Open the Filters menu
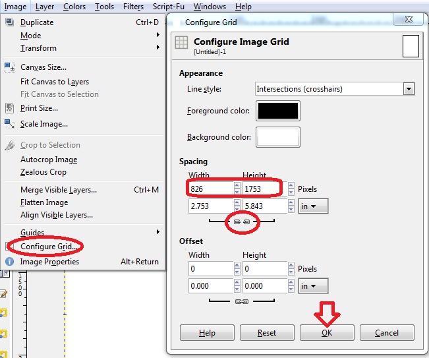 (x=133, y=7)
